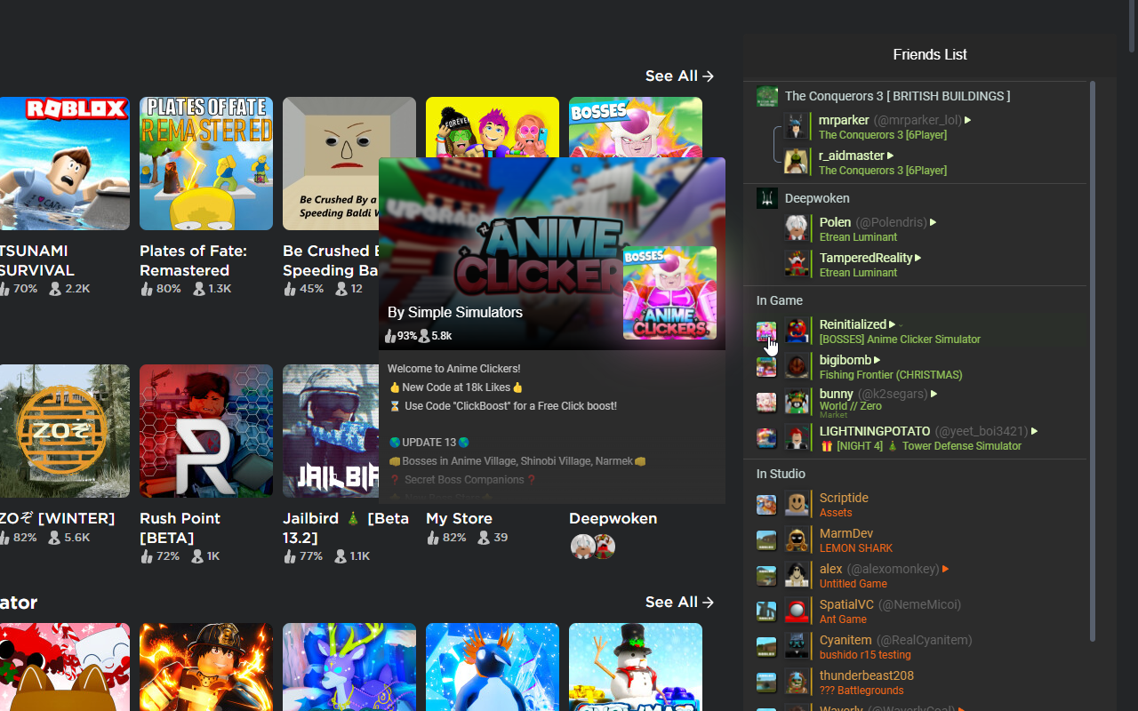
Task: Open the penguin game thumbnail in bottom row
Action: pyautogui.click(x=493, y=667)
